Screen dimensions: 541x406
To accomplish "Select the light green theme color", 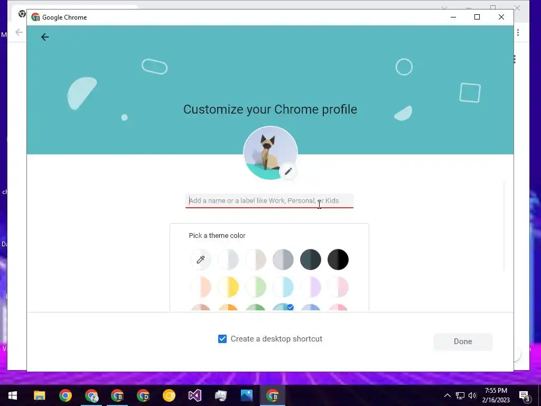I will click(x=256, y=287).
